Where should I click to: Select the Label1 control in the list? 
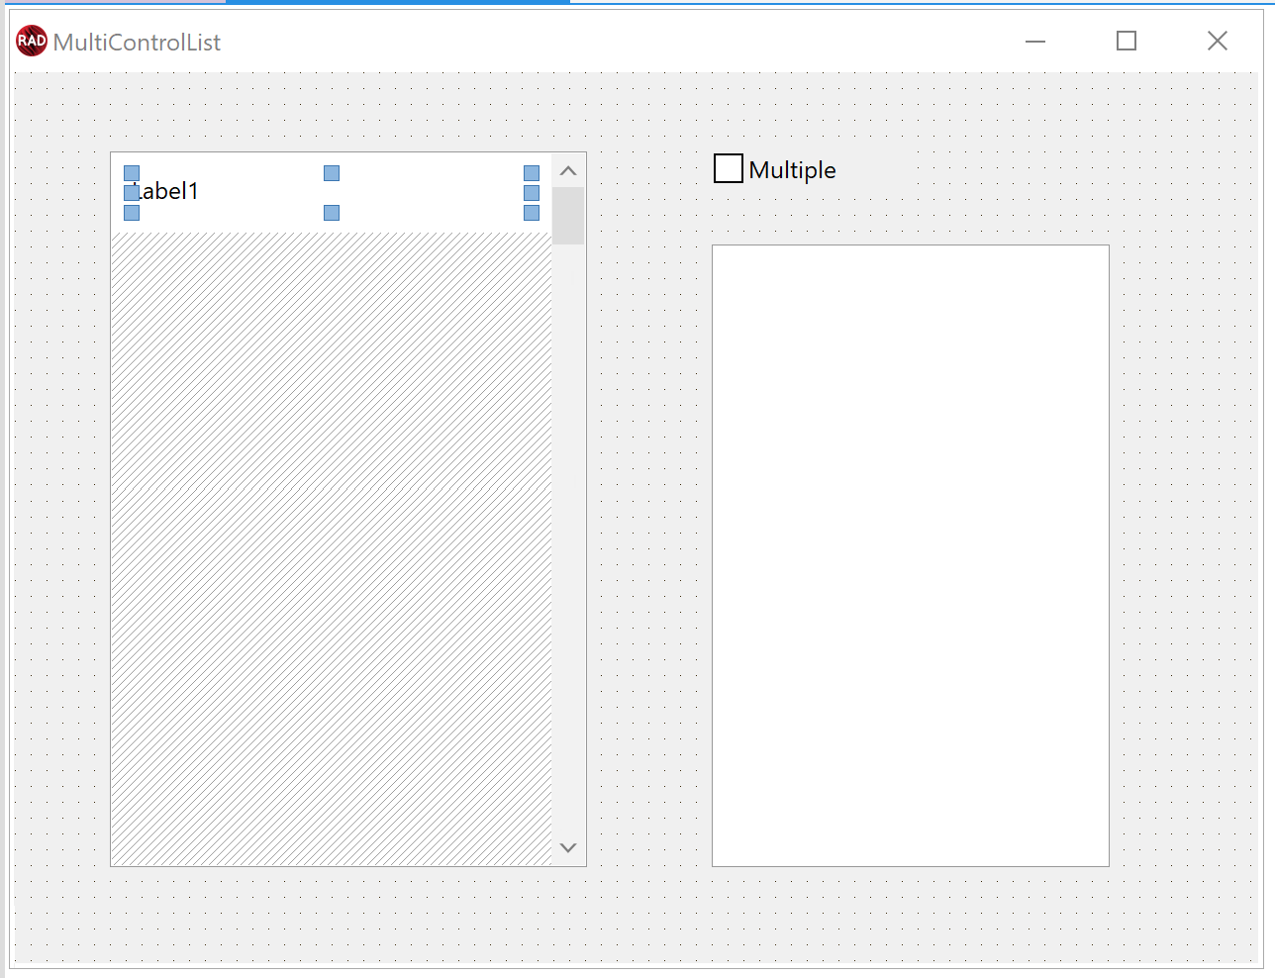165,191
